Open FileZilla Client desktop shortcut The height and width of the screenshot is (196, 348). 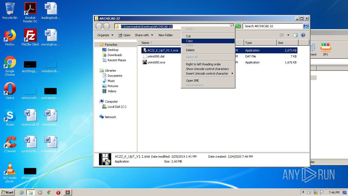[30, 38]
